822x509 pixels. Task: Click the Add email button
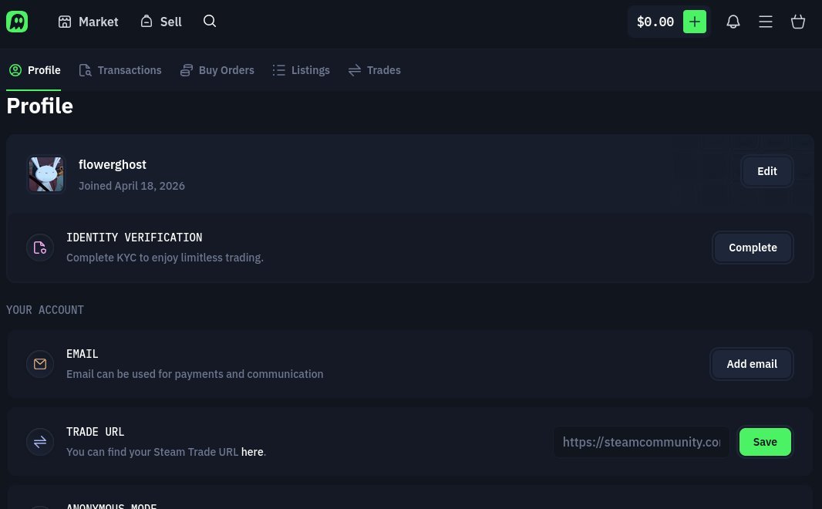click(752, 364)
